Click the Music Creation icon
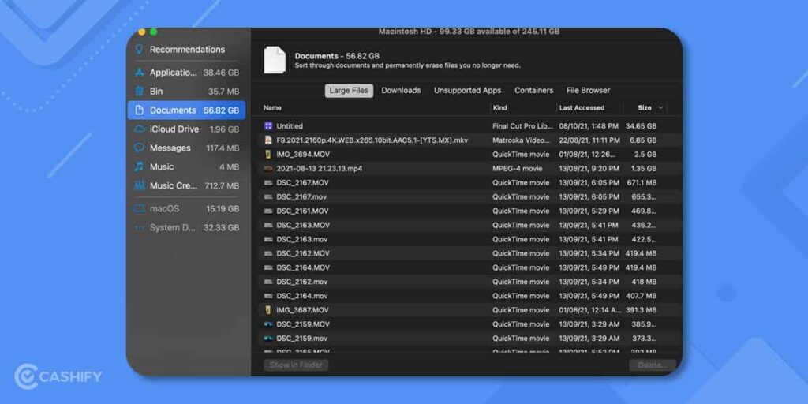 click(139, 185)
